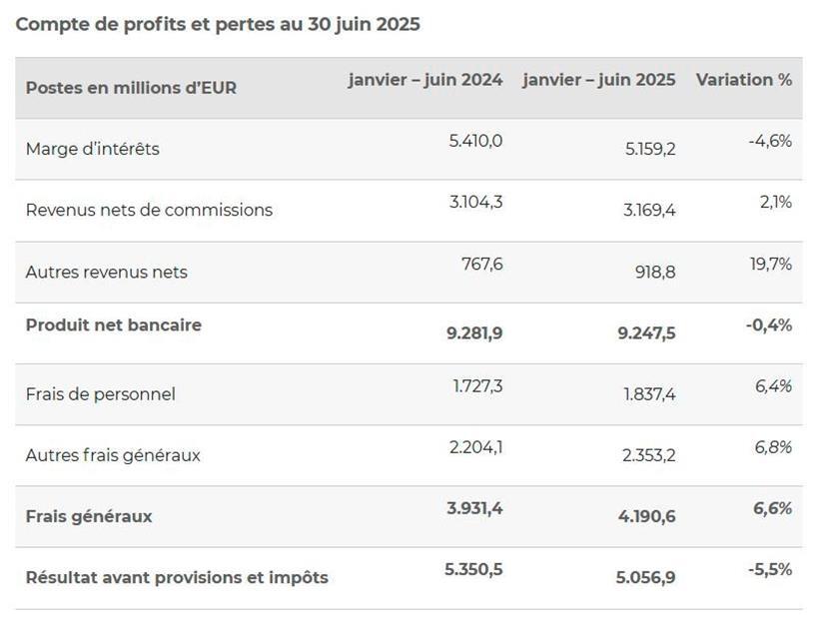Click the 'janvier – juin 2025' column header

pyautogui.click(x=598, y=80)
